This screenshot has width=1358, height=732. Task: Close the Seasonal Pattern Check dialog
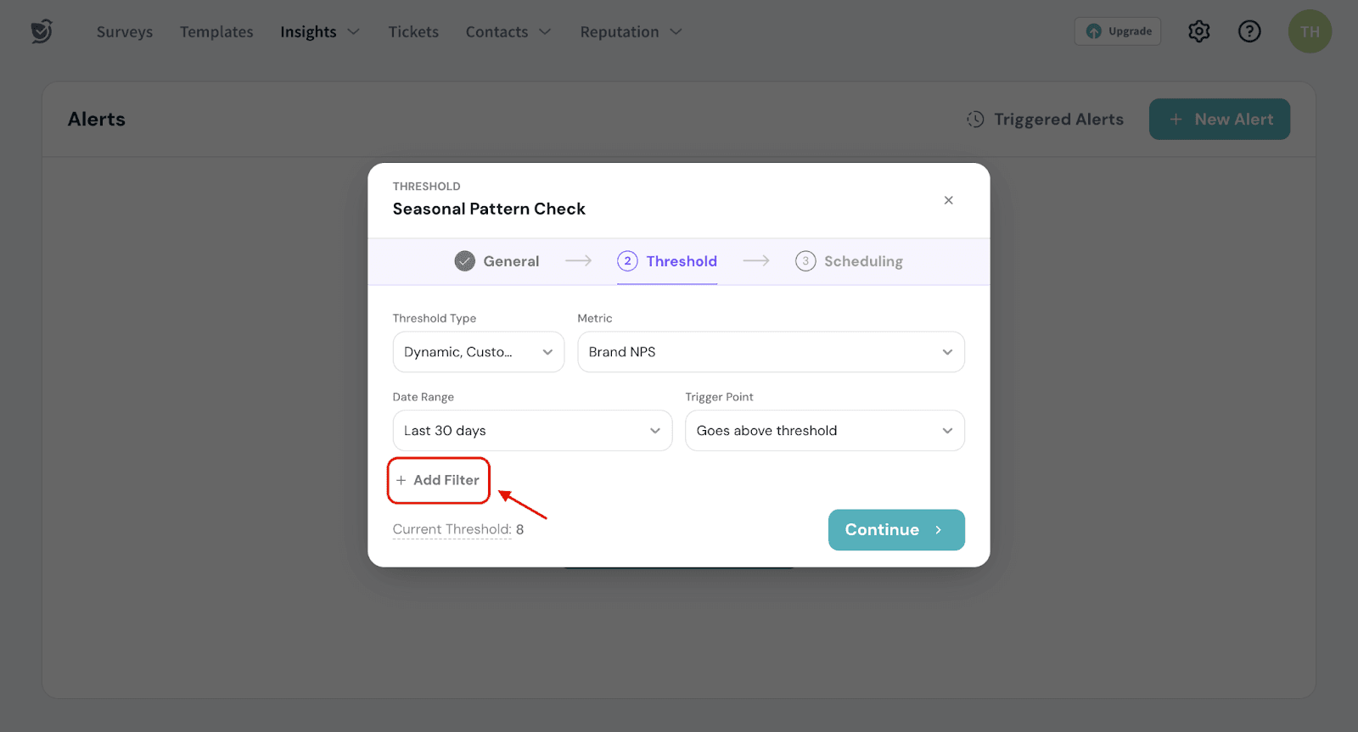(x=948, y=200)
